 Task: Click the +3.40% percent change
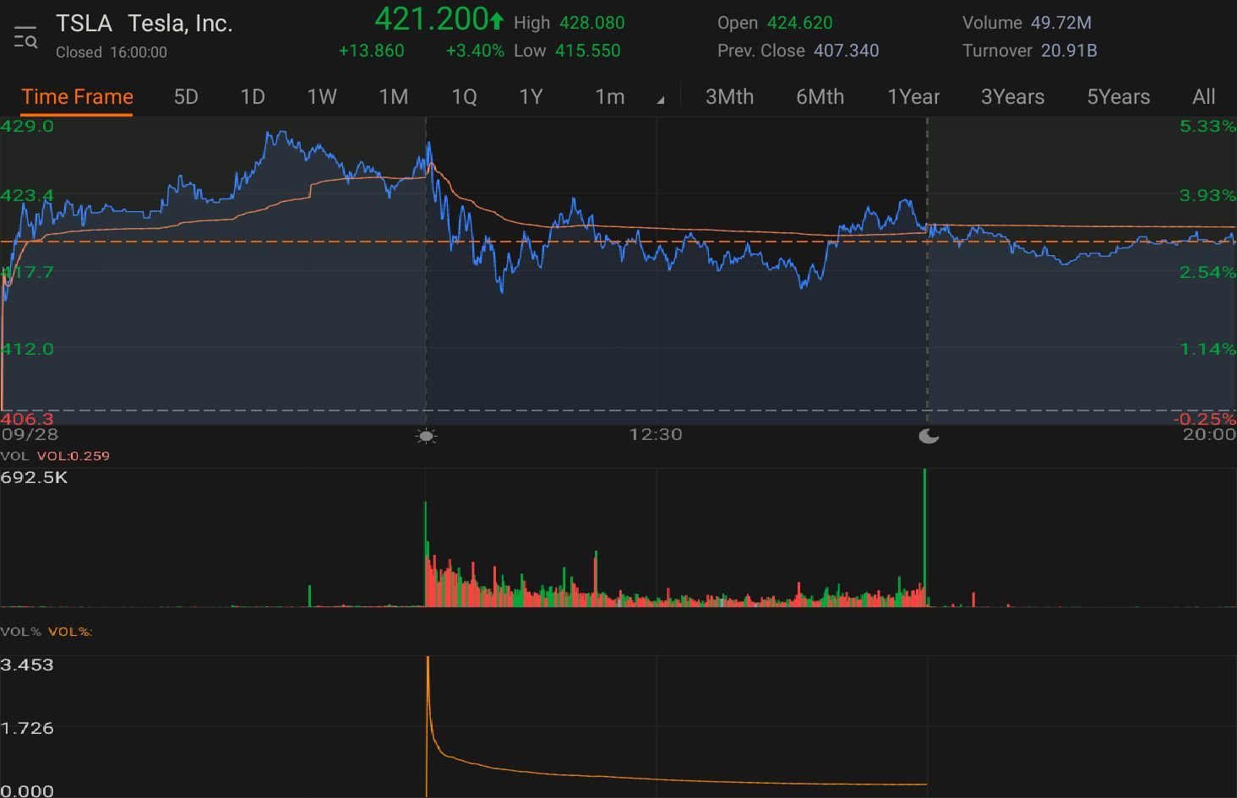coord(475,51)
